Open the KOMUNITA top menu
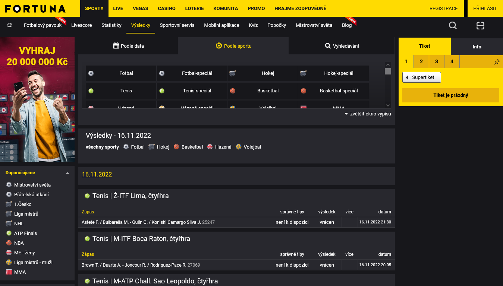This screenshot has width=503, height=286. click(226, 8)
